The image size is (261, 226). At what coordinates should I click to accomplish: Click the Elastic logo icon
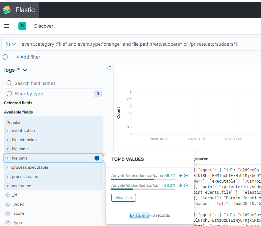point(7,10)
